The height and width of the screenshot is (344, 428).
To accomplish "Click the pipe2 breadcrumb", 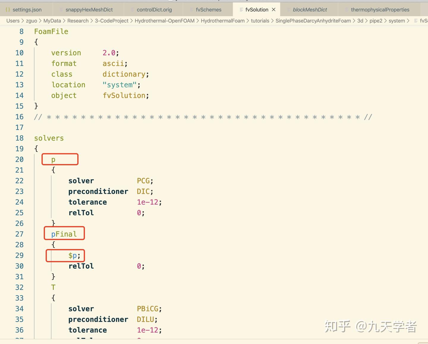I will pos(376,21).
